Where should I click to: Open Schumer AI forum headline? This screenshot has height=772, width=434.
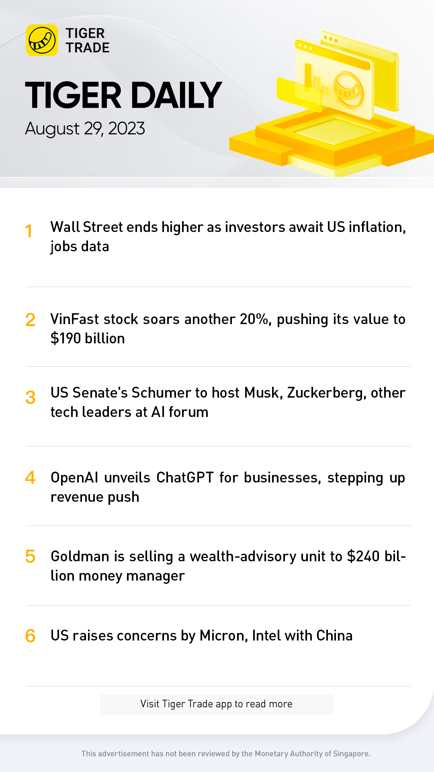[228, 402]
